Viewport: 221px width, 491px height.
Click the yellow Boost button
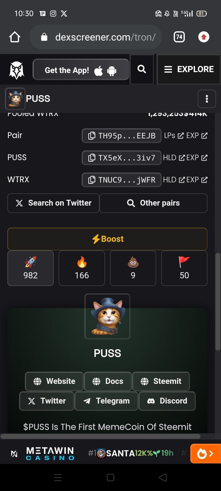tap(107, 239)
